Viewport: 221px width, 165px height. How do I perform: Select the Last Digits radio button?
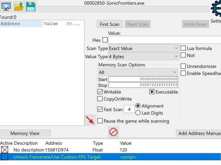point(138,113)
